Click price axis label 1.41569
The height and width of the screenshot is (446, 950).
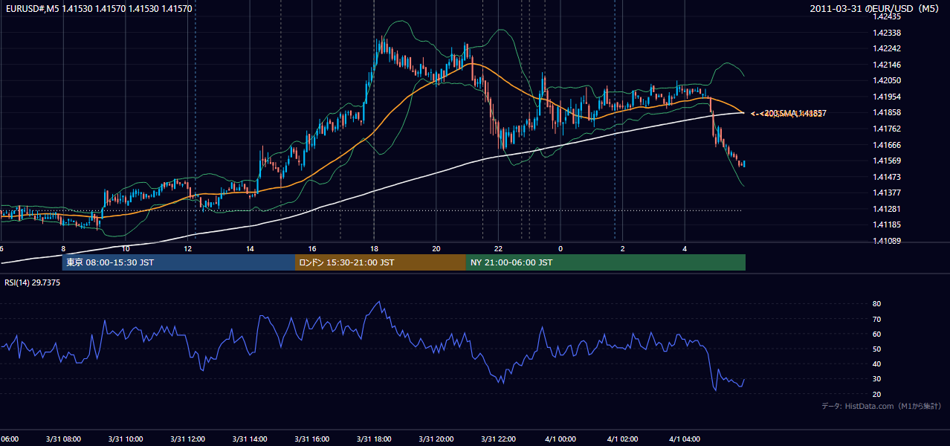point(888,161)
